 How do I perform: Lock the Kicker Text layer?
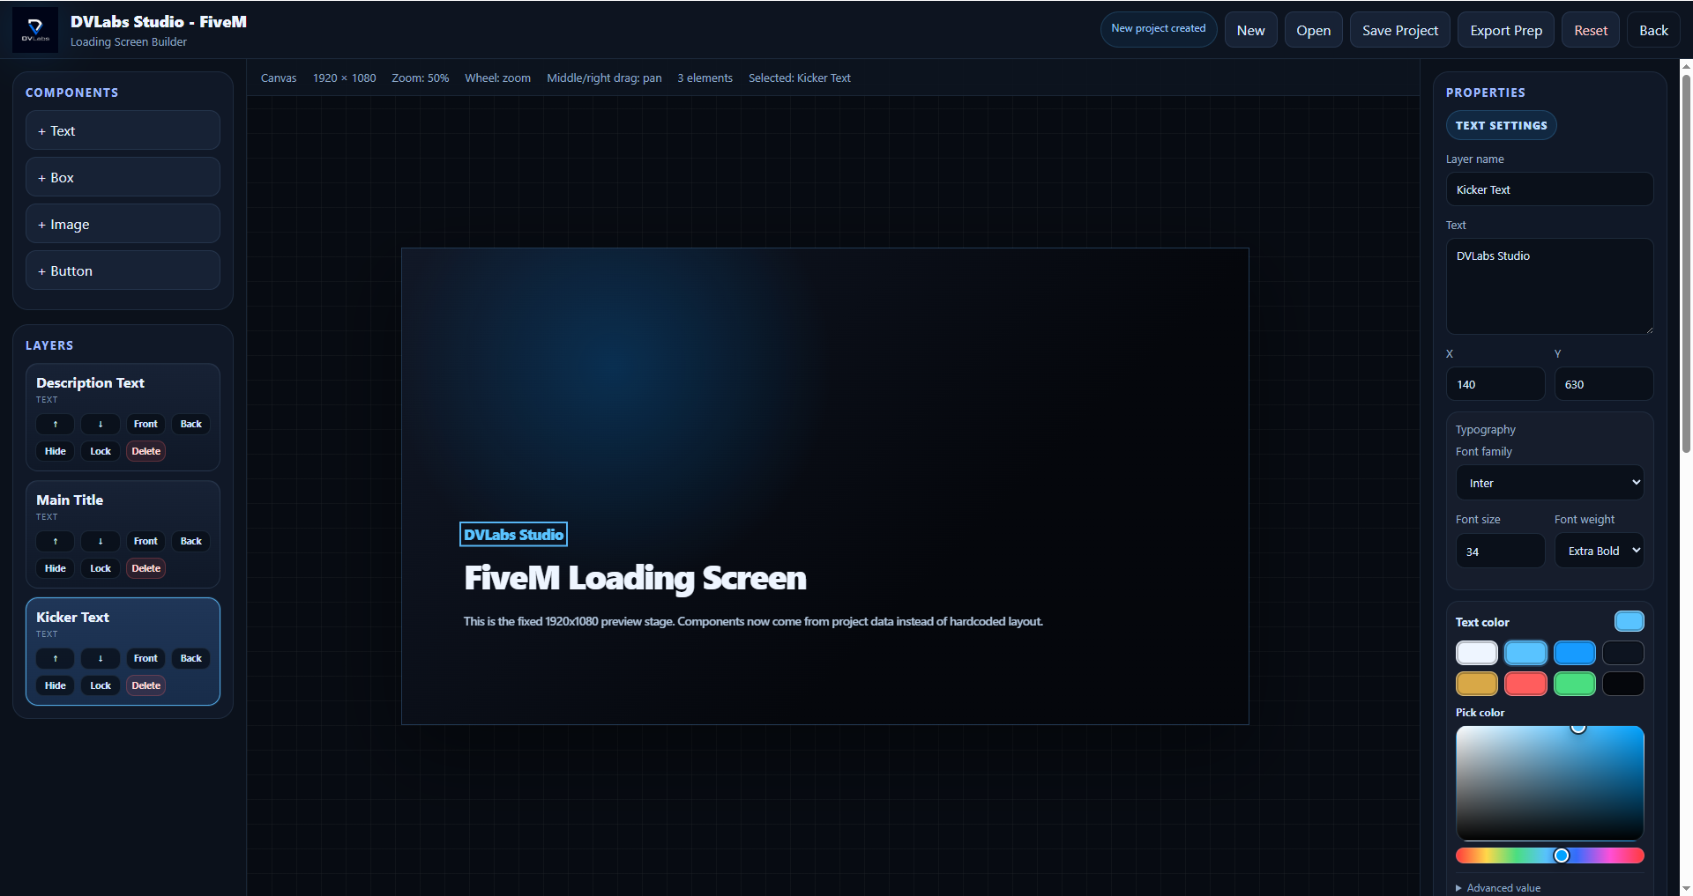(101, 686)
